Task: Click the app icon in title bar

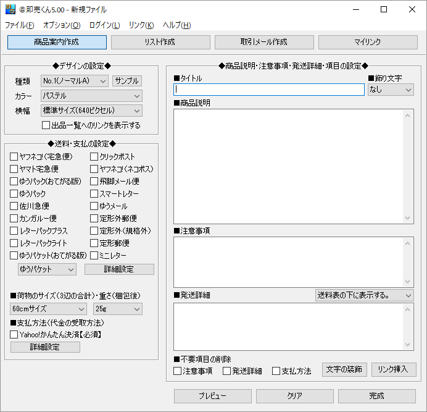Action: click(10, 9)
